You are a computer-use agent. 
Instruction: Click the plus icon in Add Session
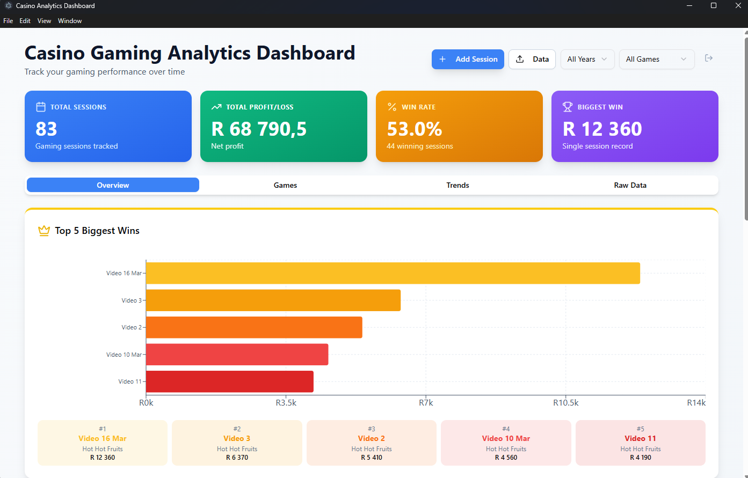(442, 59)
